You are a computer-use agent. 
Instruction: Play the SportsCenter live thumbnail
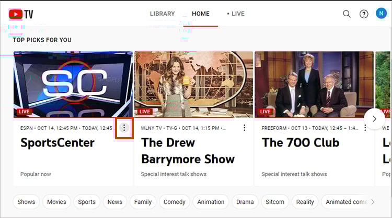(x=73, y=84)
